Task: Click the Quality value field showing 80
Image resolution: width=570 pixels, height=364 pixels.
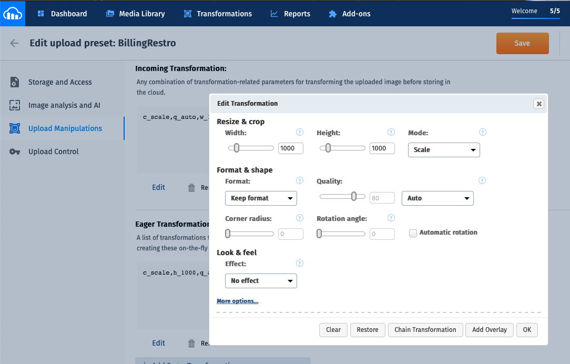Action: click(x=382, y=198)
